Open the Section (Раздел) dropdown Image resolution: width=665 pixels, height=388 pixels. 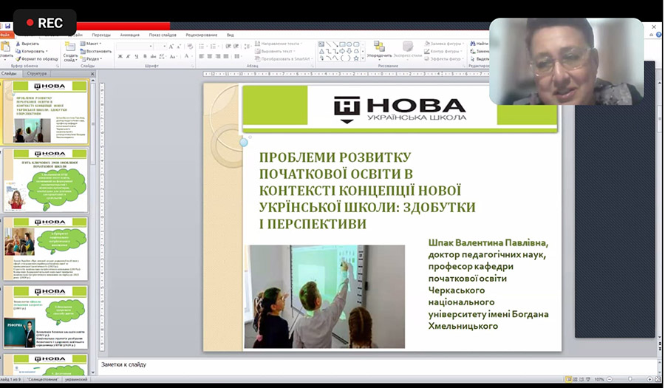pyautogui.click(x=91, y=59)
